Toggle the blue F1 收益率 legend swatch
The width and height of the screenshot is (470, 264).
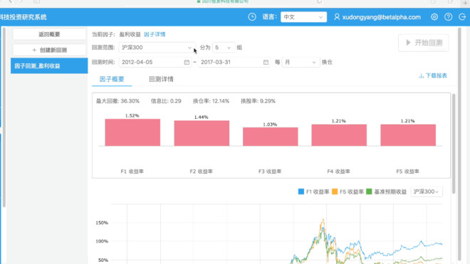tap(301, 191)
